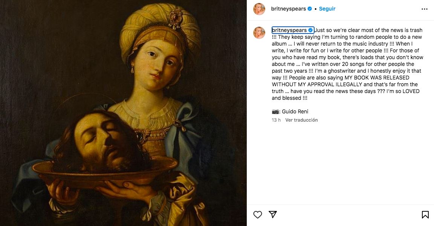Click the verified badge in the post header
Screen dimensions: 434x226
click(x=310, y=9)
